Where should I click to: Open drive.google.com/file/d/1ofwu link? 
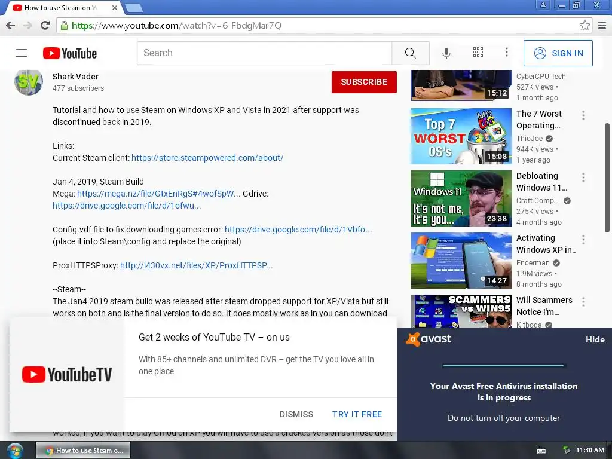127,206
